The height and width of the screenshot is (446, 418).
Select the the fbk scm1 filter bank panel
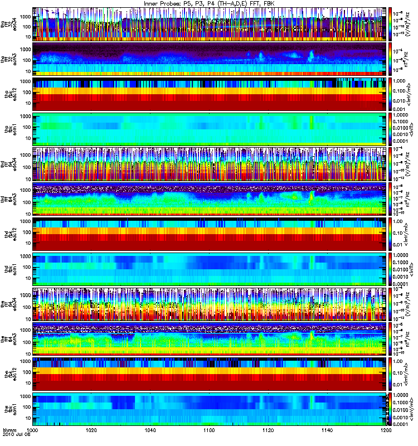click(x=209, y=409)
